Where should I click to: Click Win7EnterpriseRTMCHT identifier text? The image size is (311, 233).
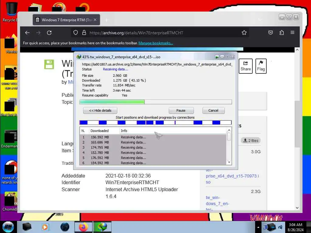coord(132,182)
